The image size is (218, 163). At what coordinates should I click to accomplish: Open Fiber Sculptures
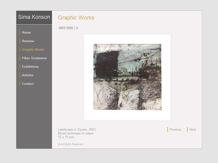(34, 58)
